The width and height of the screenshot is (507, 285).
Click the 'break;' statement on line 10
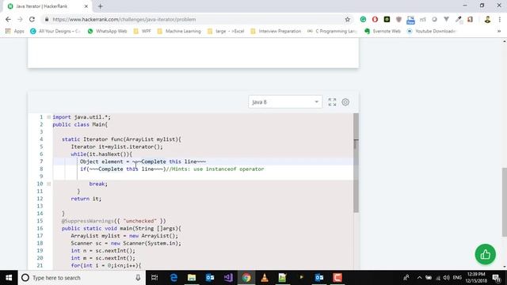[98, 184]
